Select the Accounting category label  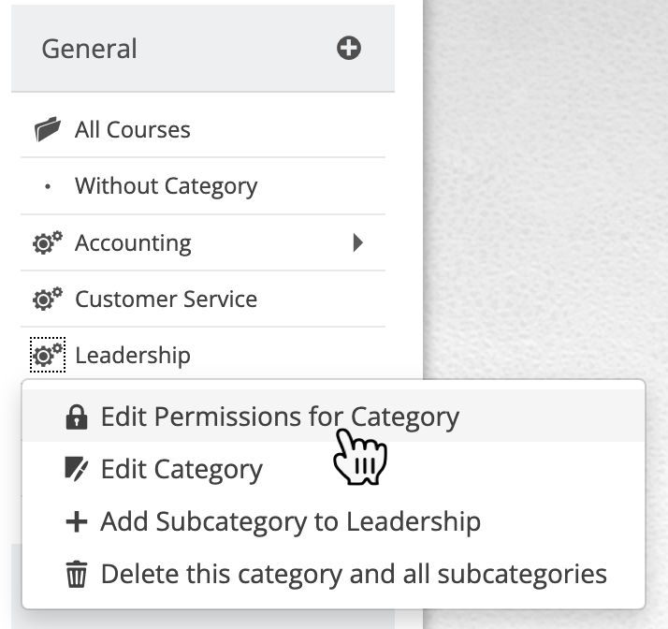[133, 243]
